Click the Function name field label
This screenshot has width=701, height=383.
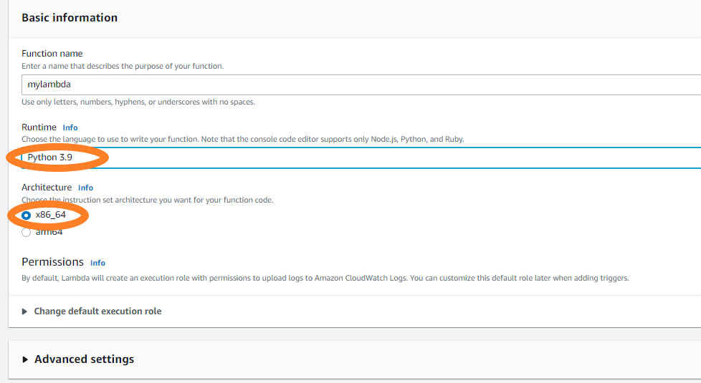52,54
